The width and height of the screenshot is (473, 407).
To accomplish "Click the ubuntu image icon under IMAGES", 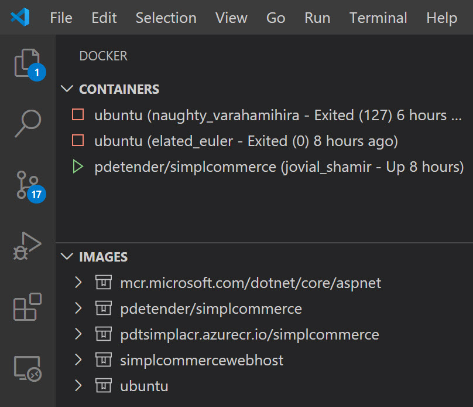I will point(104,386).
